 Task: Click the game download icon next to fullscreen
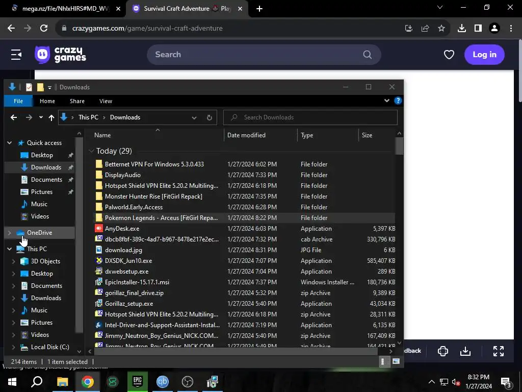465,351
